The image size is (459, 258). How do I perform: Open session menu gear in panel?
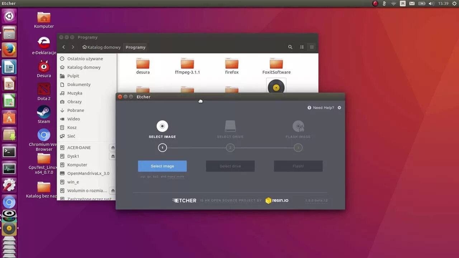coord(454,3)
